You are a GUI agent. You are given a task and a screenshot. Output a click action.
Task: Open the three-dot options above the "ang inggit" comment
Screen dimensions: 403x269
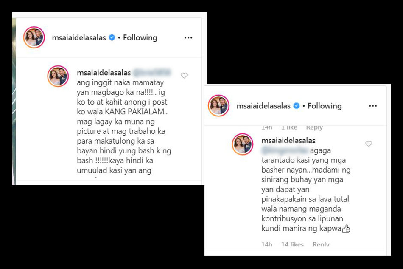coord(188,38)
